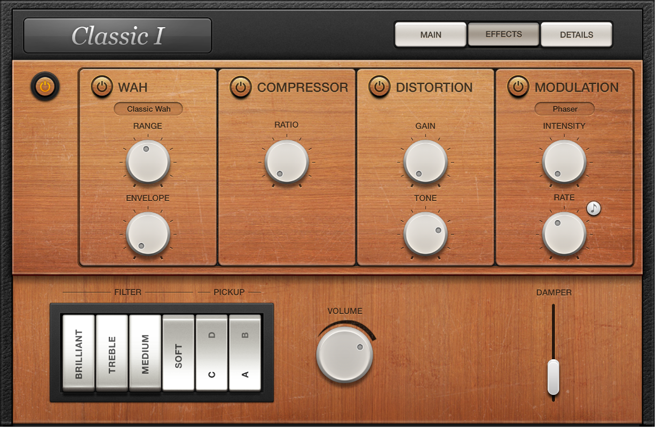The height and width of the screenshot is (428, 656).
Task: Switch to the MAIN tab
Action: pos(430,34)
